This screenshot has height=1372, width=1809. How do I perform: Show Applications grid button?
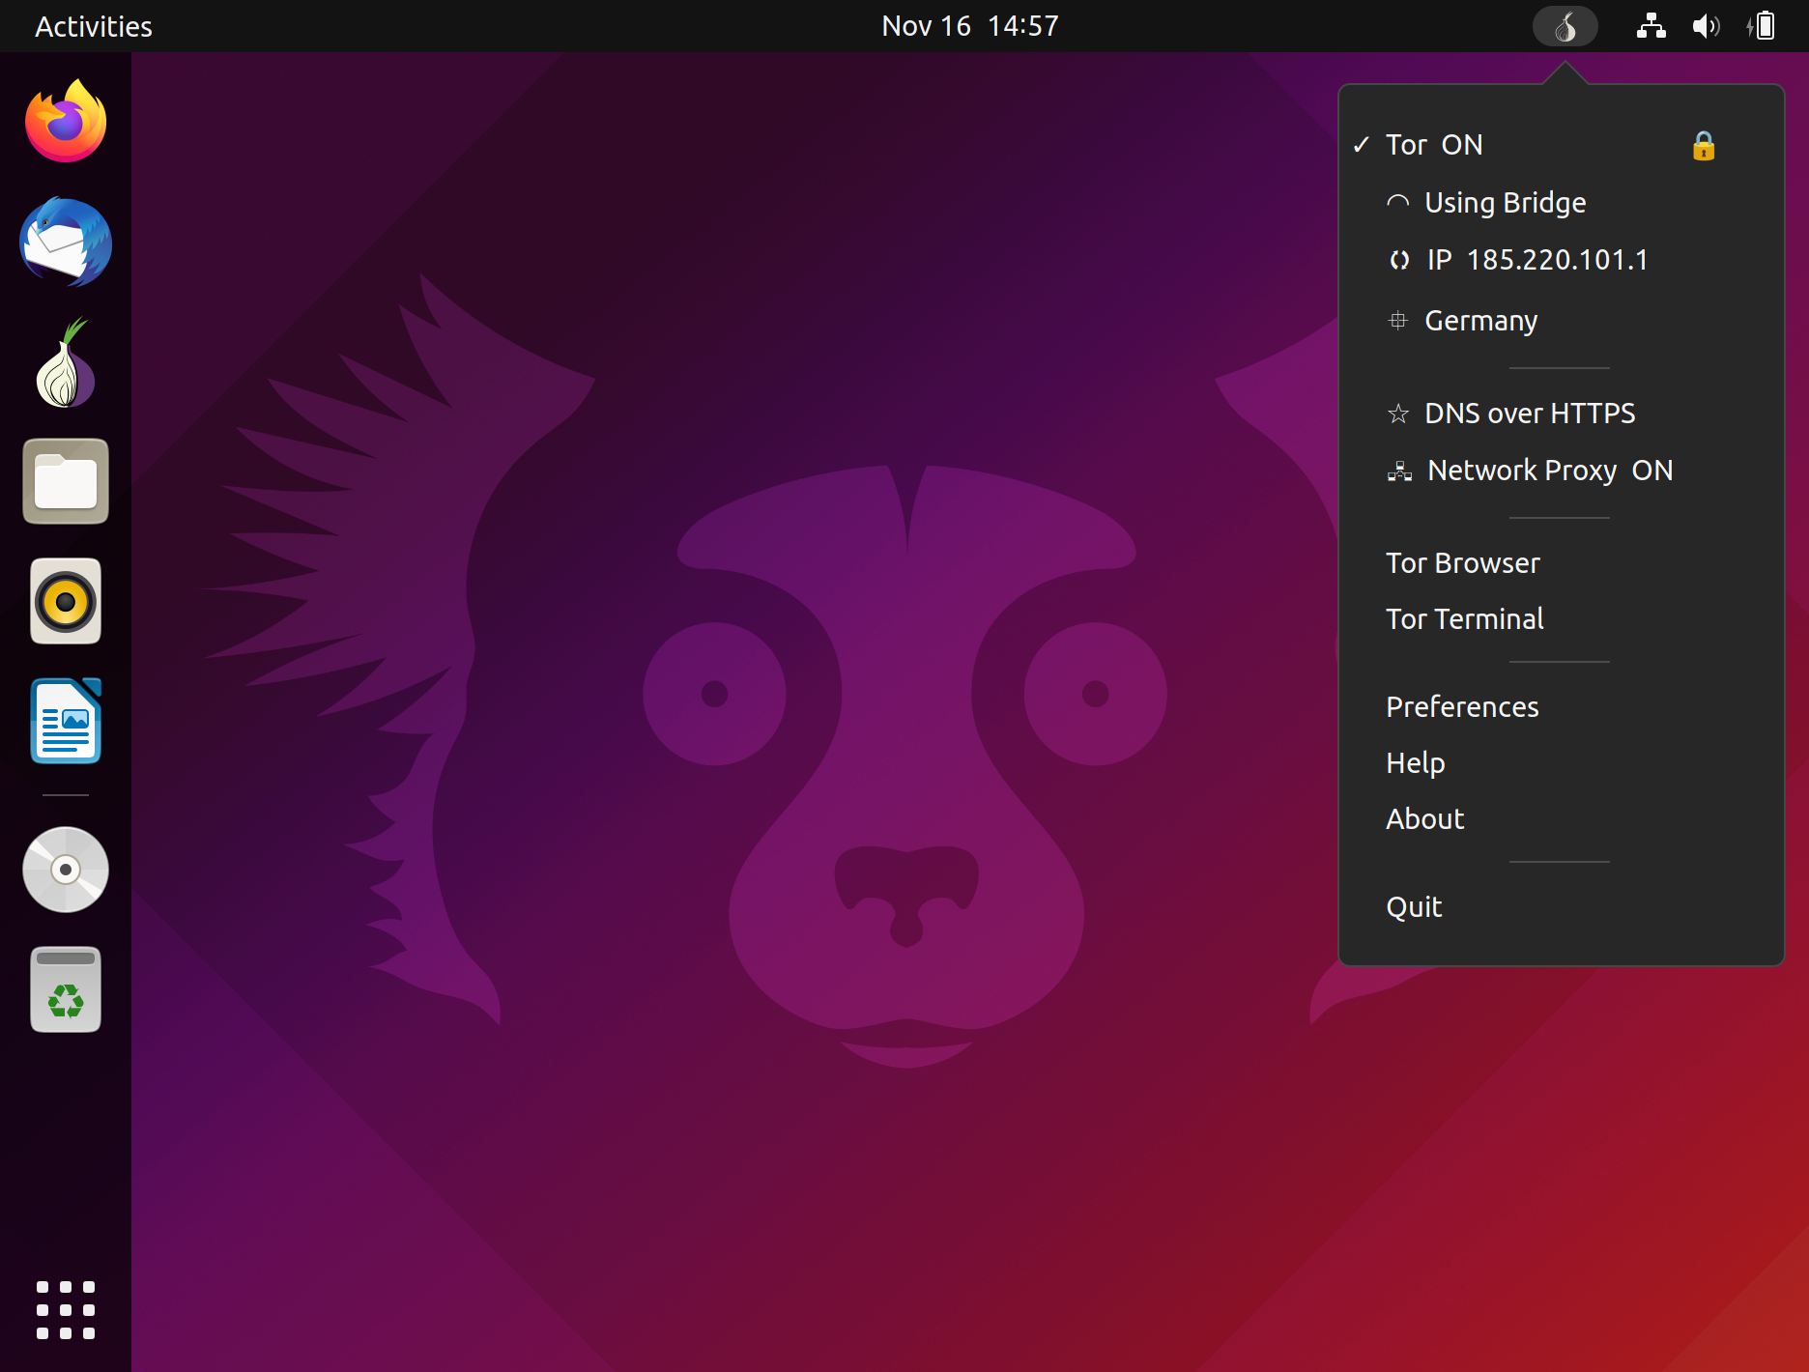pos(66,1310)
